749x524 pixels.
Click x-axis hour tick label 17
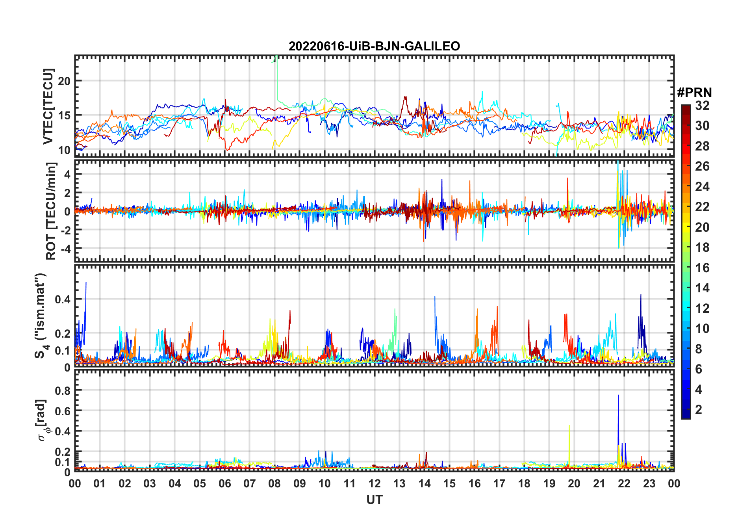pos(499,483)
